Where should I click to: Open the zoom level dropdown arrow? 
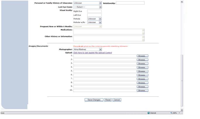(x=179, y=113)
